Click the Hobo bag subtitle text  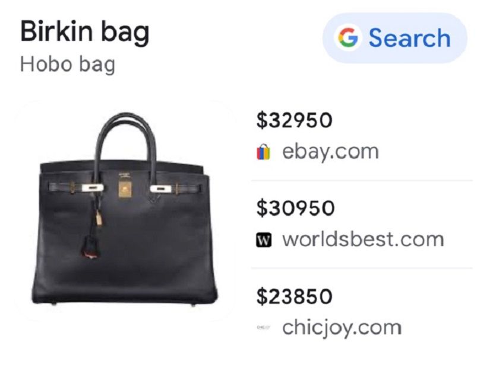tap(68, 65)
